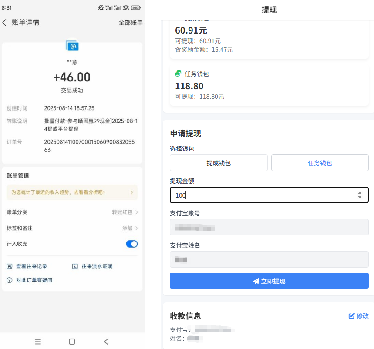The height and width of the screenshot is (349, 374).
Task: Switch to the 任务钱包 wallet option
Action: pyautogui.click(x=320, y=163)
